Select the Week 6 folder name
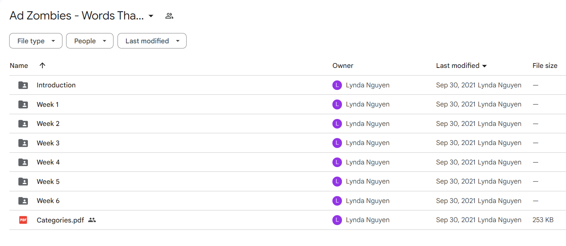 coord(48,201)
